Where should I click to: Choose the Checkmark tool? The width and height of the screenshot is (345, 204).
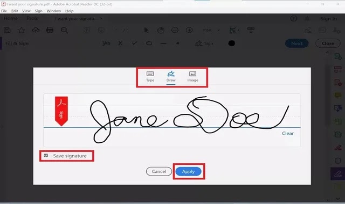(x=135, y=43)
